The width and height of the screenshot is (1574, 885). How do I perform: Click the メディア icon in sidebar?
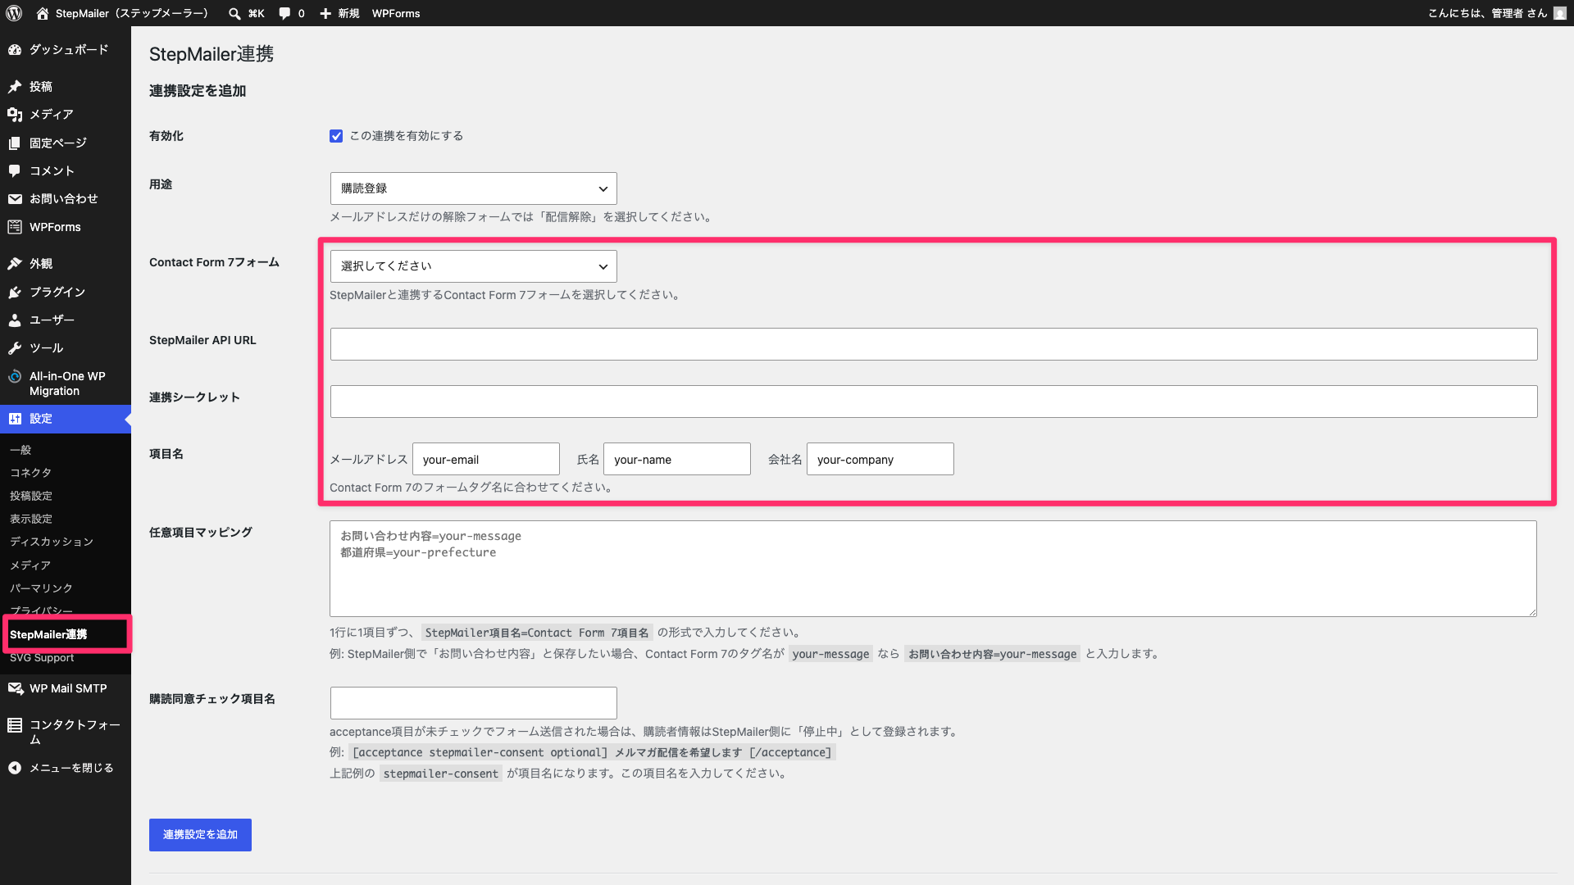[15, 115]
